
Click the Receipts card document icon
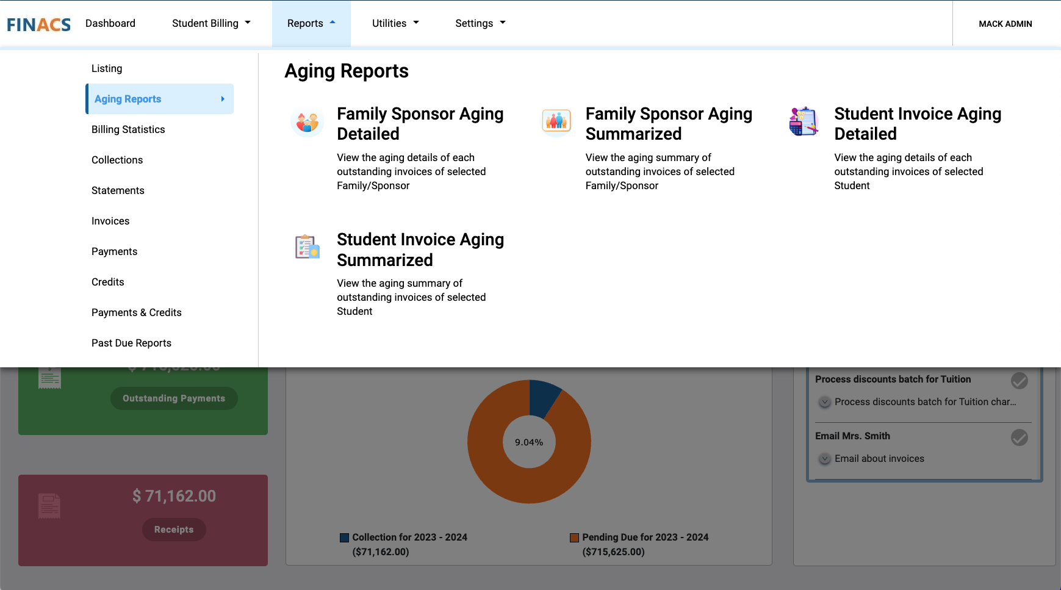49,506
